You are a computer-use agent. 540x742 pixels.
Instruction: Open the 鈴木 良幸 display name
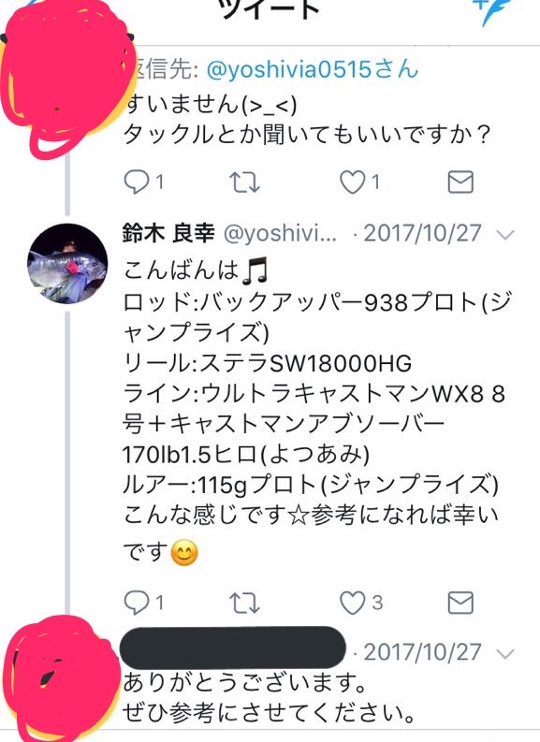[x=168, y=233]
